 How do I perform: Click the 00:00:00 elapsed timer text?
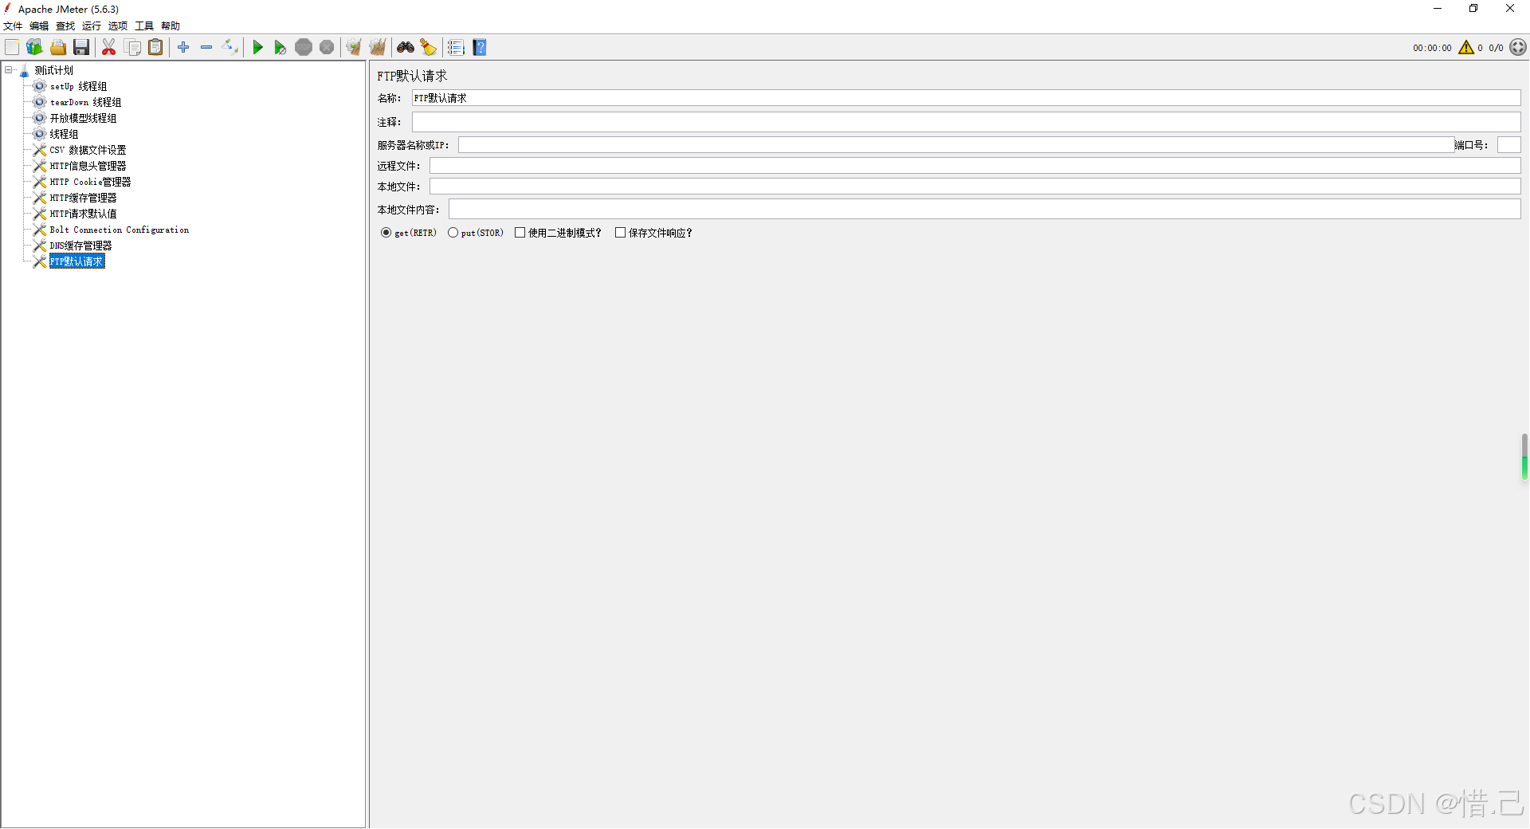coord(1432,48)
